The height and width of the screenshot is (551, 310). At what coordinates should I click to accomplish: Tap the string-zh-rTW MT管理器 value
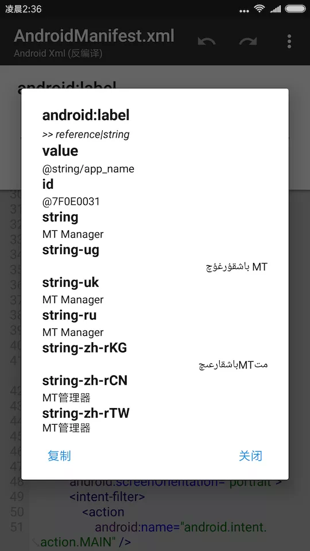pyautogui.click(x=67, y=428)
